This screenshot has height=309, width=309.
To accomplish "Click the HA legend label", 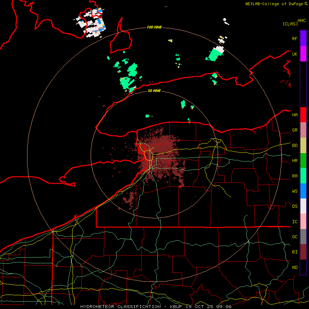I will pos(295,115).
